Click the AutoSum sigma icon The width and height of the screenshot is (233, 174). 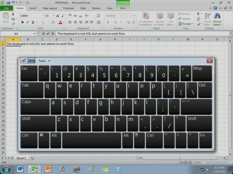coord(198,14)
